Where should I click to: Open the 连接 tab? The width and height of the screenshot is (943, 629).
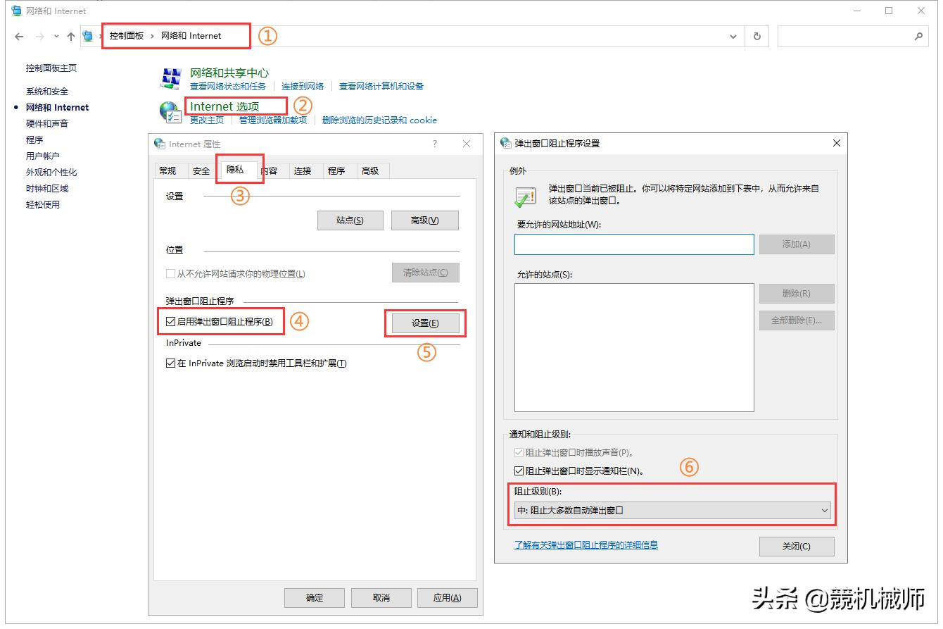303,170
